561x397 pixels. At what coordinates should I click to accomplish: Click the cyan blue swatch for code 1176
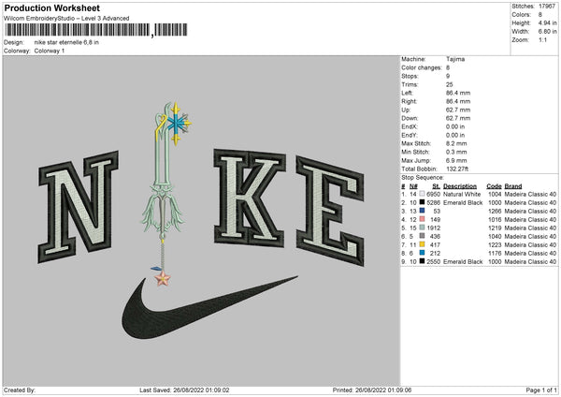coord(423,253)
